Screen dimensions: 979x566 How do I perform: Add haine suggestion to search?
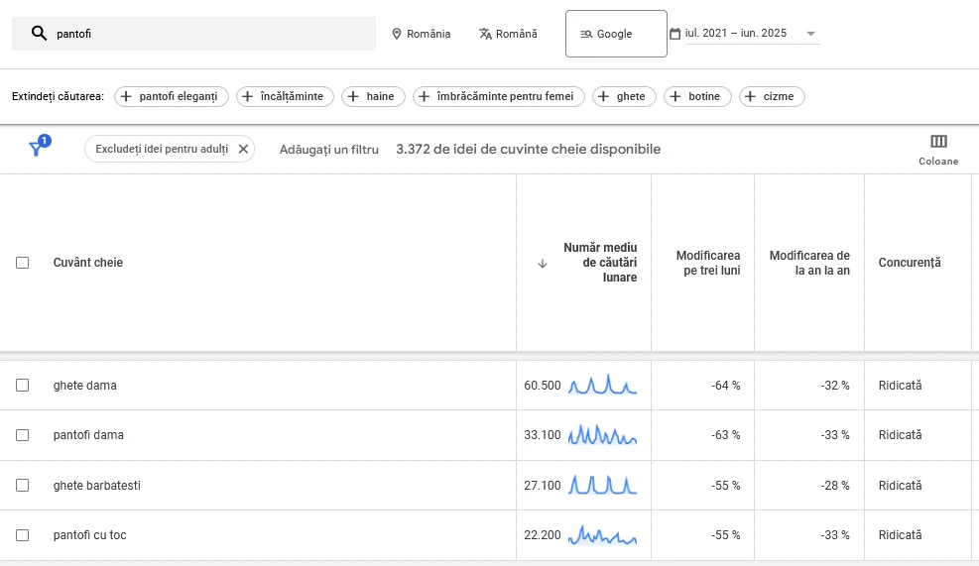(373, 97)
